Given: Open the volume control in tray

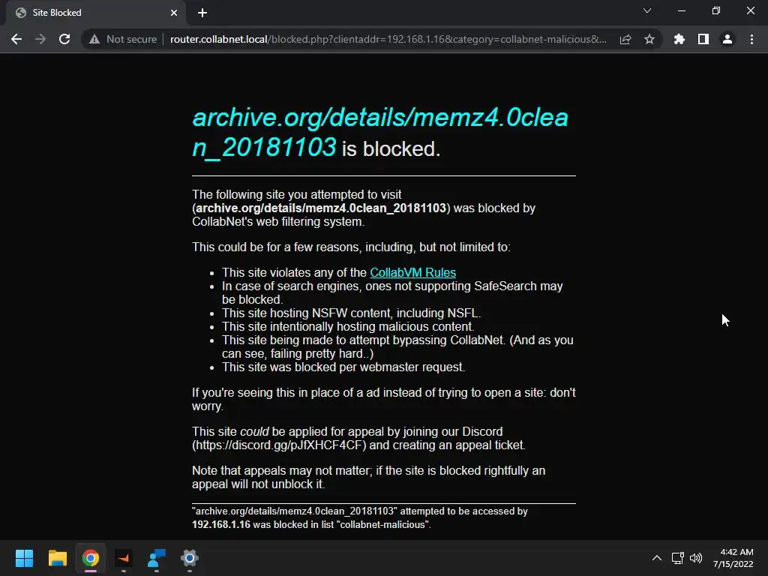Looking at the screenshot, I should tap(695, 558).
